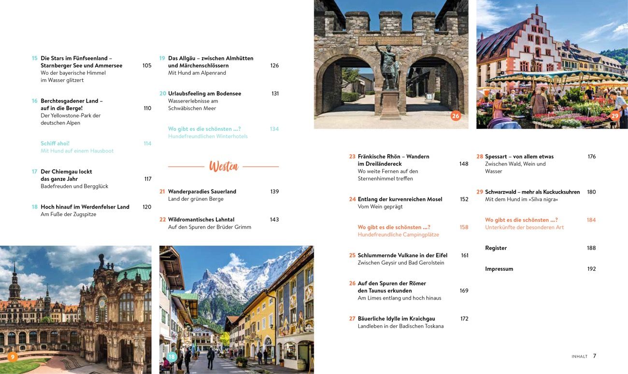The image size is (628, 374).
Task: Click the orange number 26 badge
Action: pyautogui.click(x=456, y=116)
